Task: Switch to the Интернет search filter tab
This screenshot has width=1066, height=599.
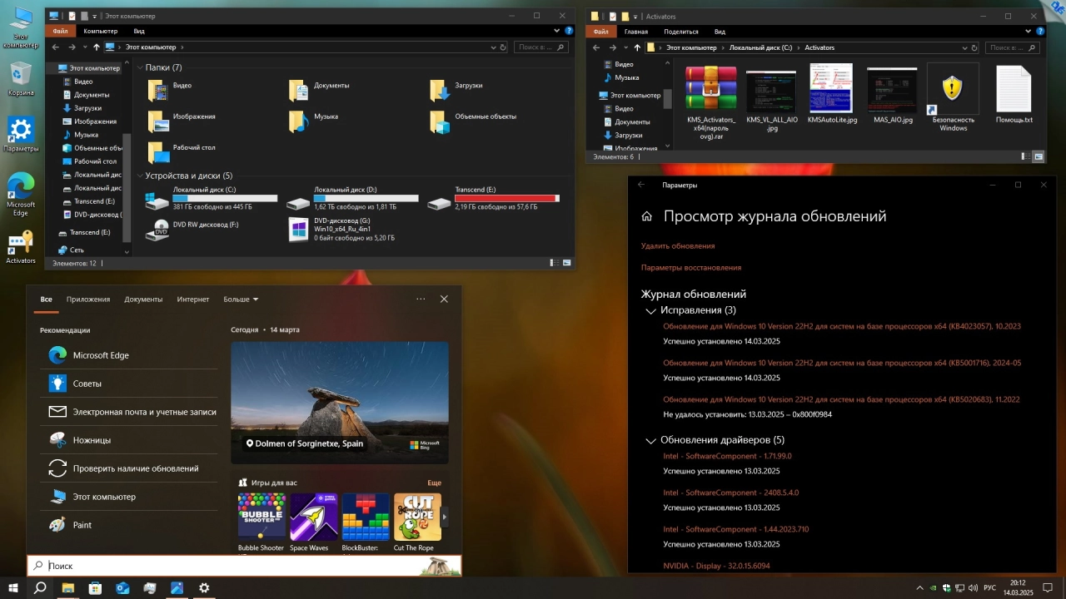Action: pyautogui.click(x=193, y=299)
